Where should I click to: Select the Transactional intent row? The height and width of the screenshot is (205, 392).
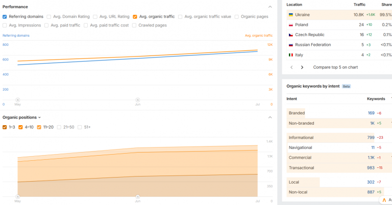(x=339, y=168)
